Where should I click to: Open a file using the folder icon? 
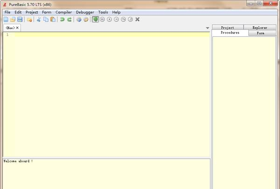pyautogui.click(x=13, y=19)
